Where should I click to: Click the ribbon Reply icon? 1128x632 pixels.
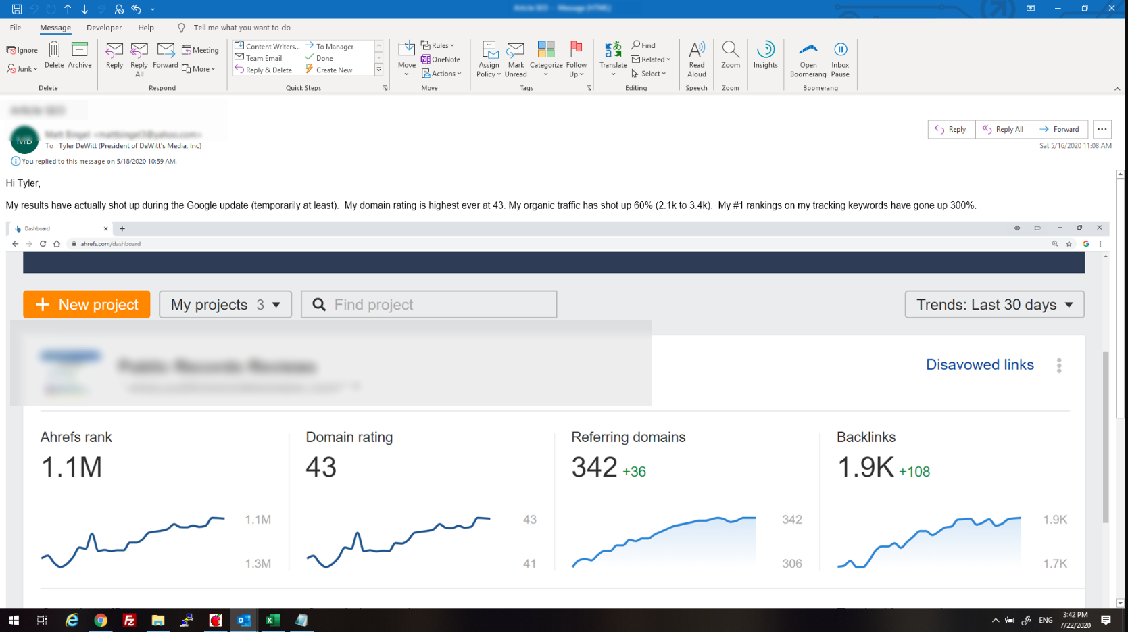(x=114, y=55)
